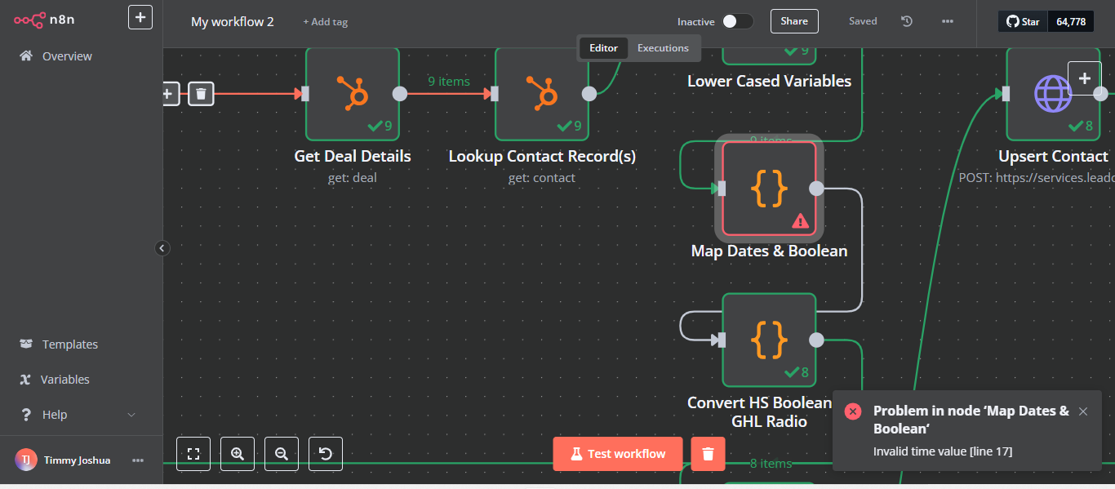Image resolution: width=1115 pixels, height=489 pixels.
Task: Dismiss the Map Dates & Boolean error toast
Action: pyautogui.click(x=1082, y=411)
